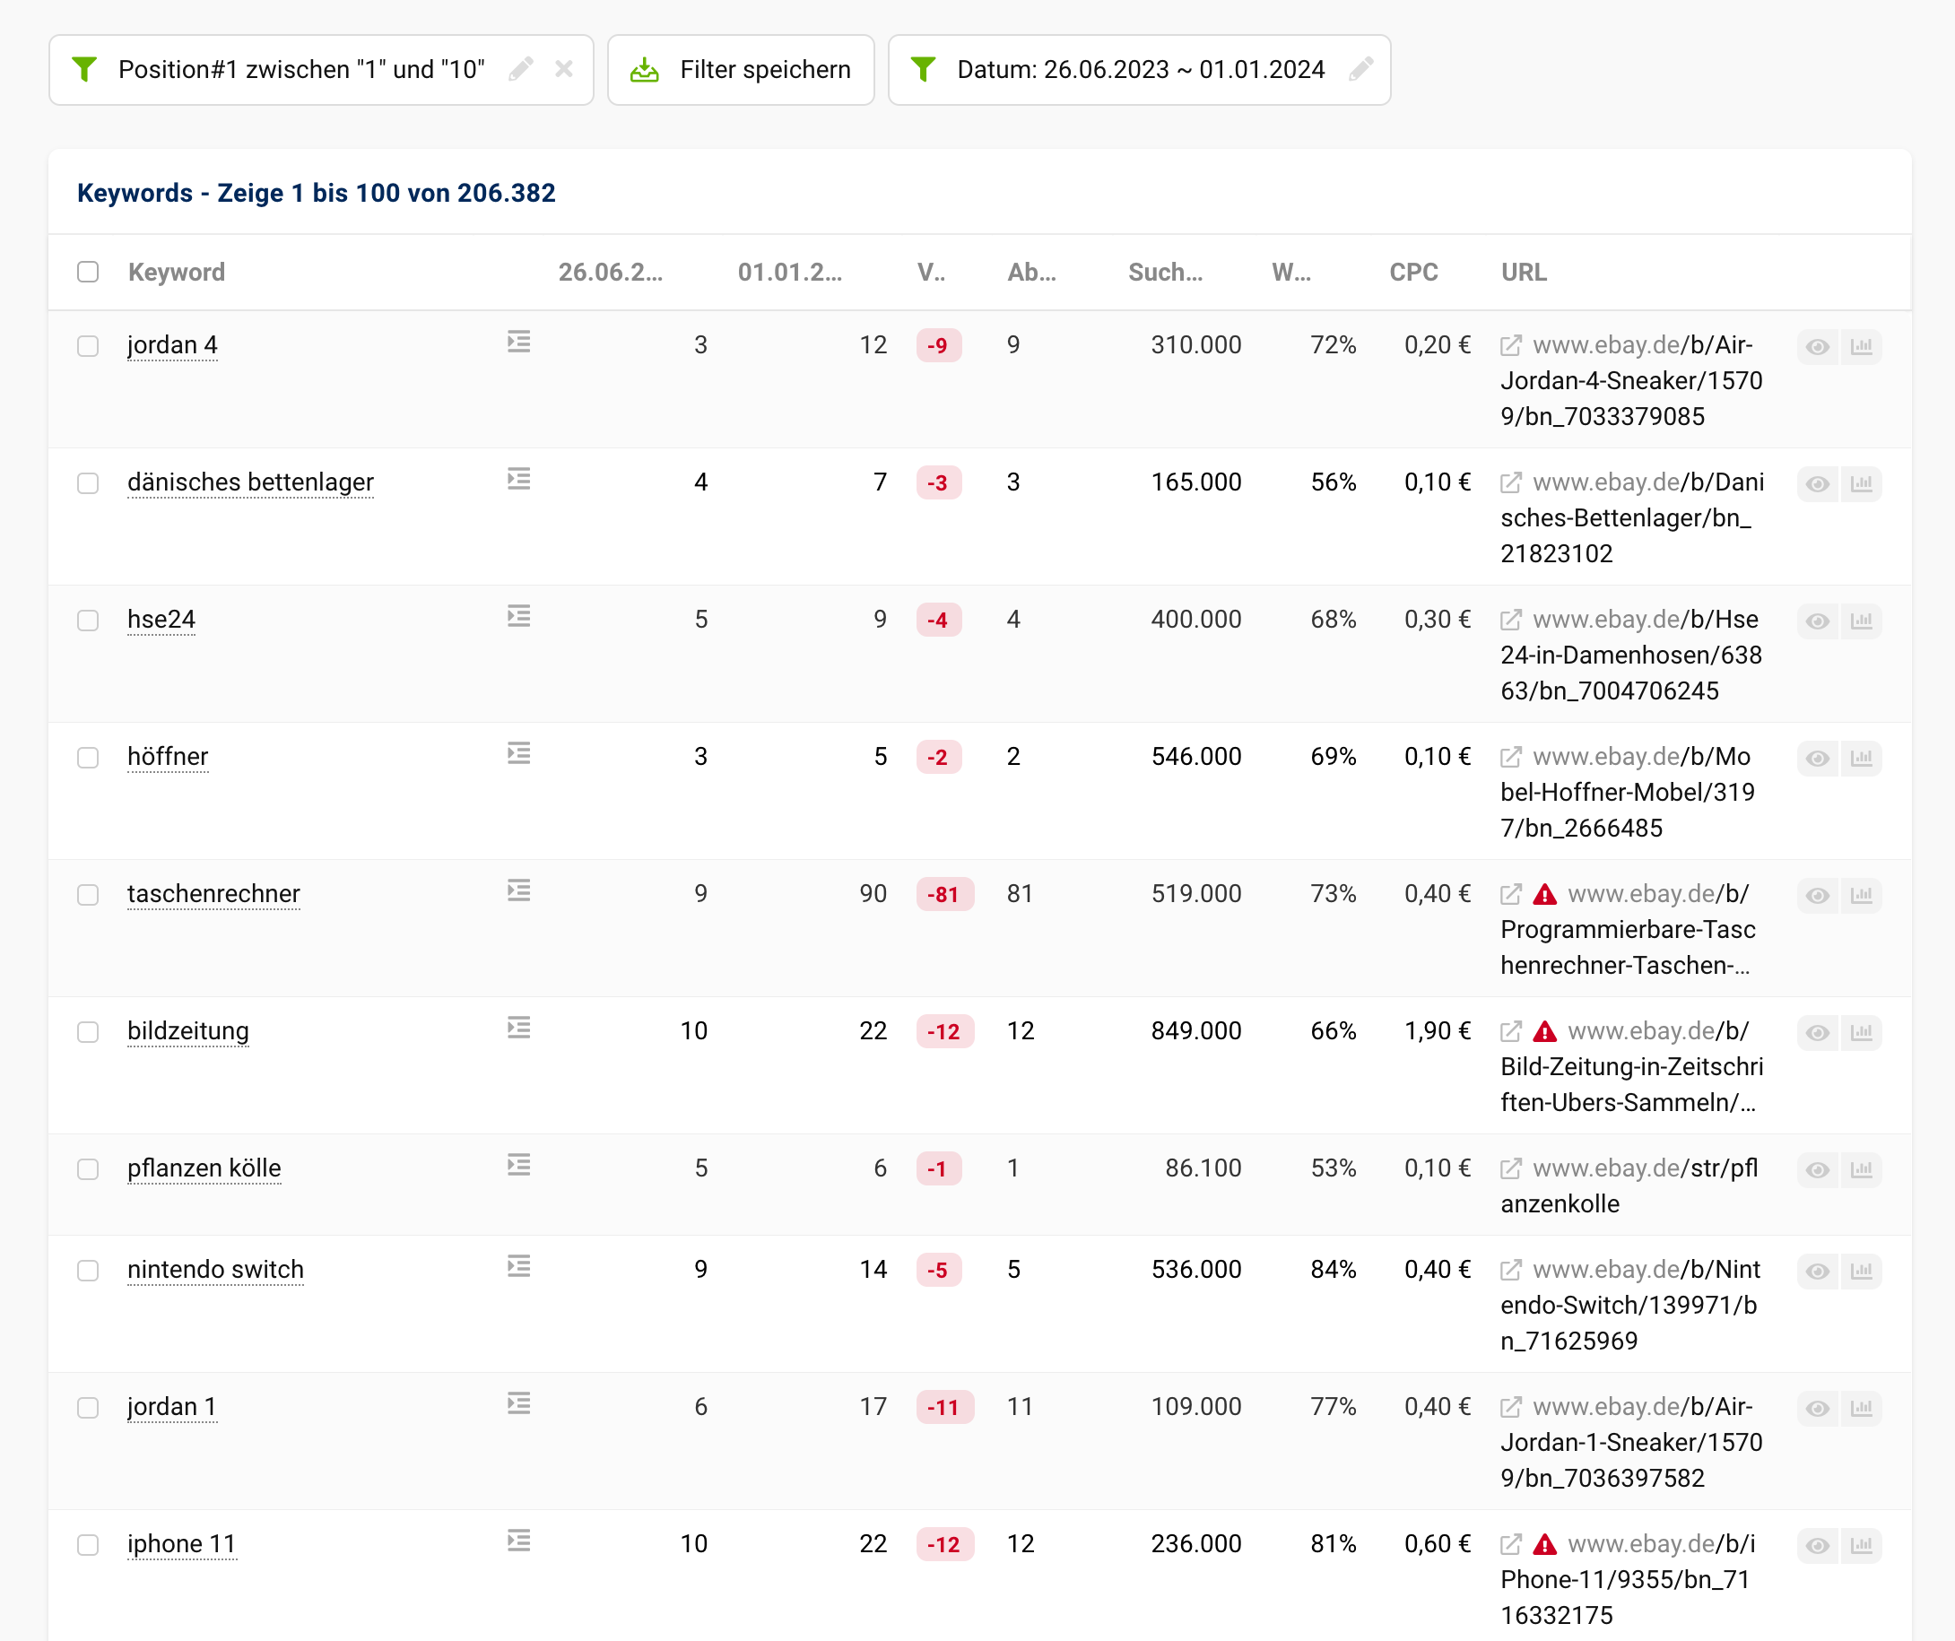Check the box for jordan 4 row
1955x1641 pixels.
(88, 345)
